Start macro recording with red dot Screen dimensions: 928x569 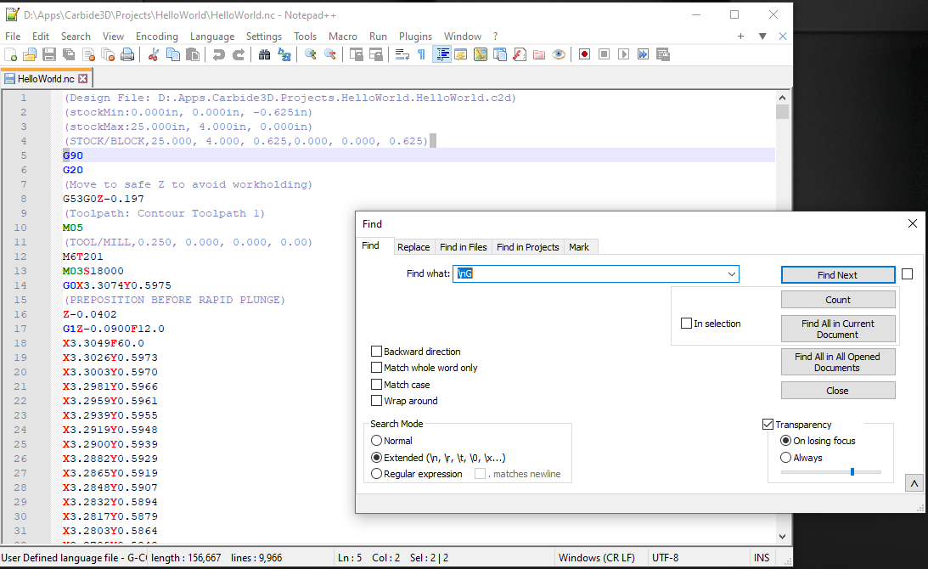tap(585, 54)
